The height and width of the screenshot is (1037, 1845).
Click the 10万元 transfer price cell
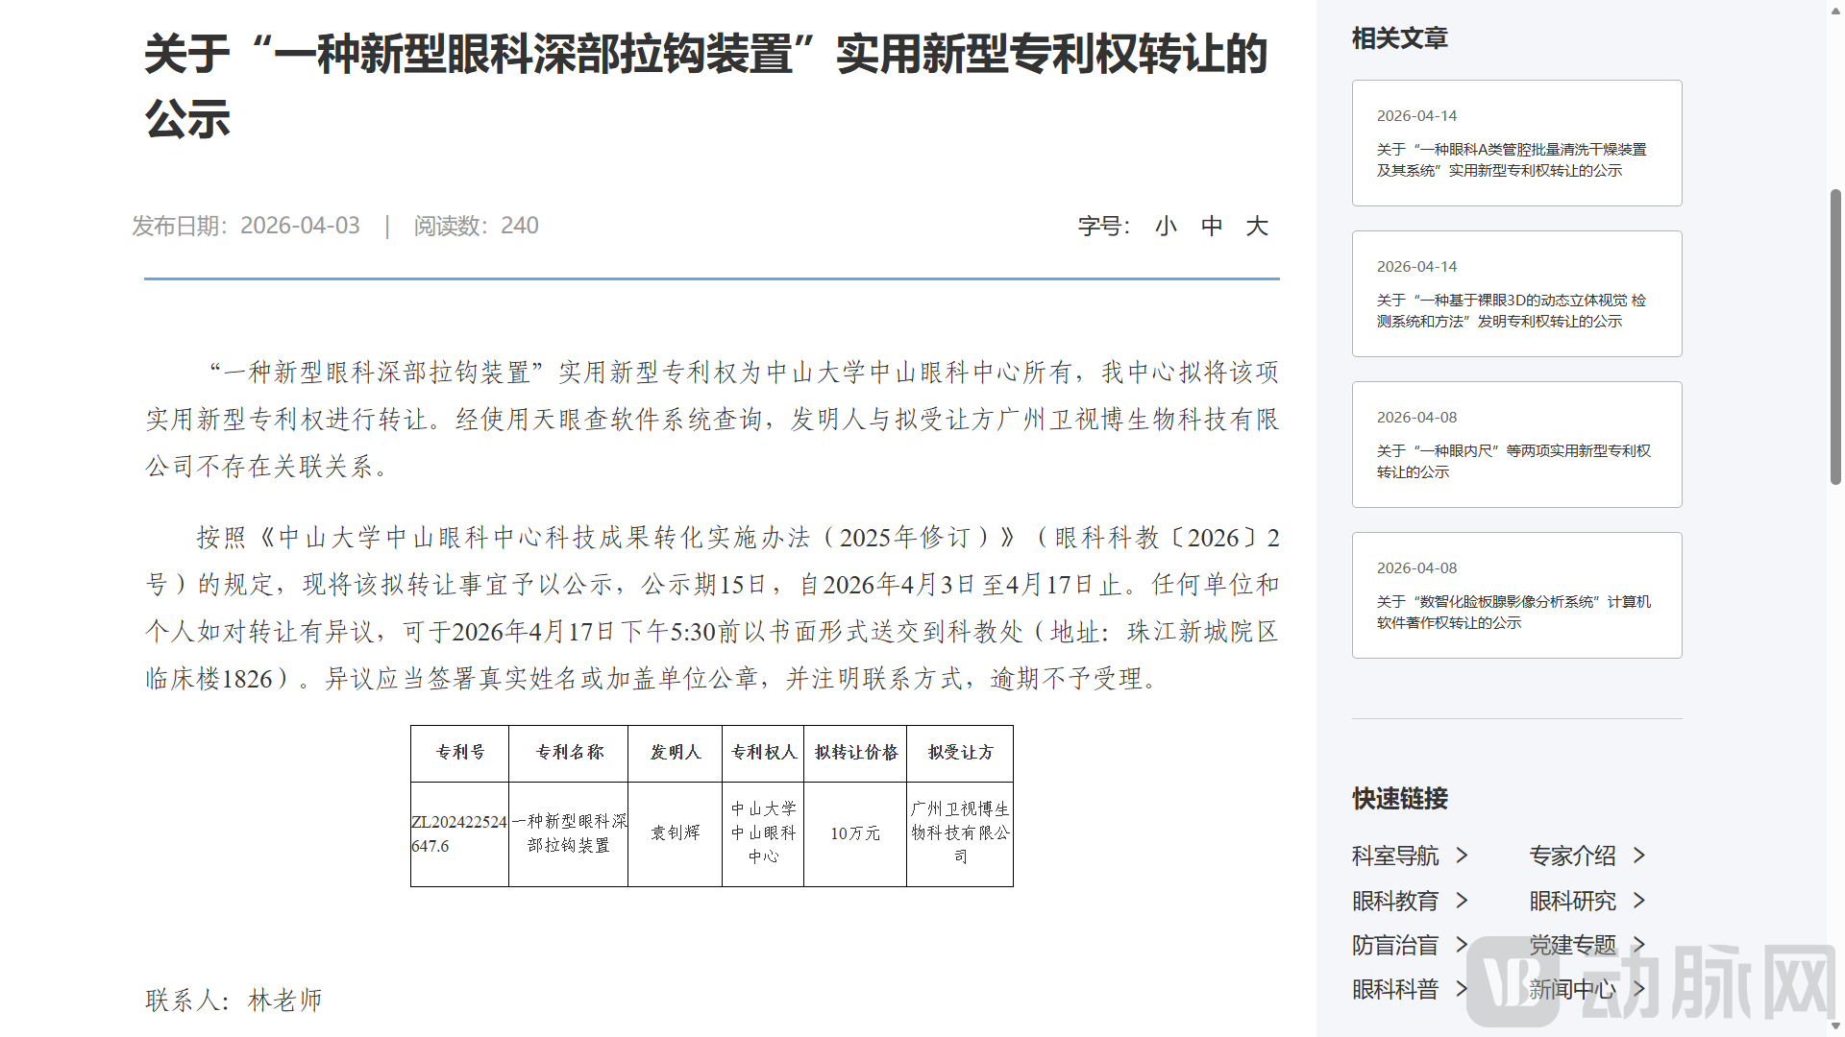[x=855, y=833]
